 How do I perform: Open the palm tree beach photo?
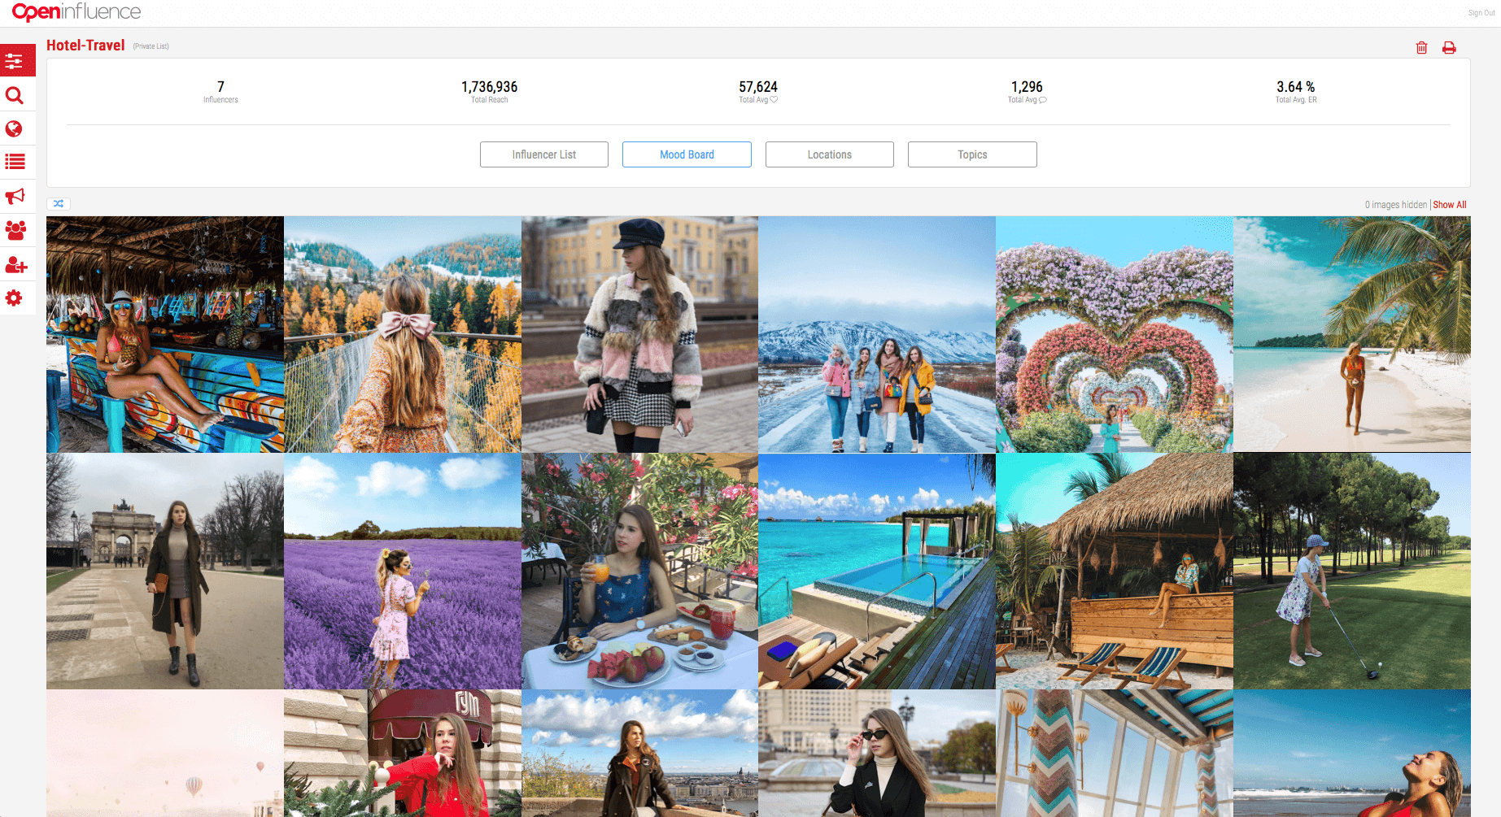1352,334
